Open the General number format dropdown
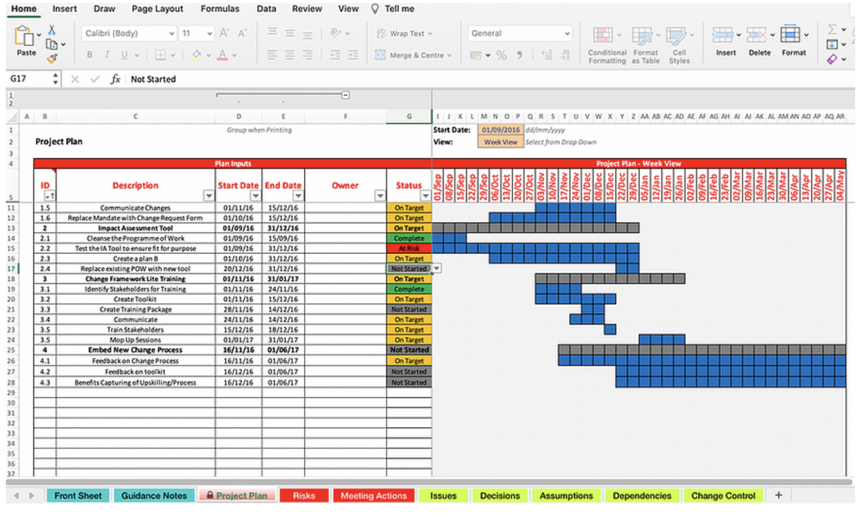The width and height of the screenshot is (861, 523). pyautogui.click(x=567, y=33)
